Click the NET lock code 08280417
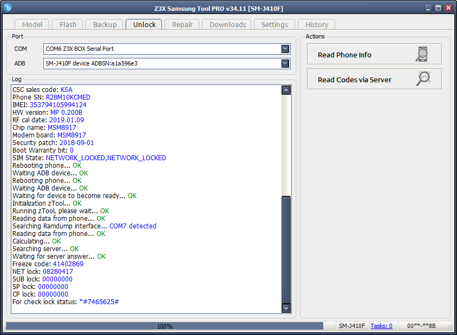Viewport: 457px width, 335px height. pos(58,272)
